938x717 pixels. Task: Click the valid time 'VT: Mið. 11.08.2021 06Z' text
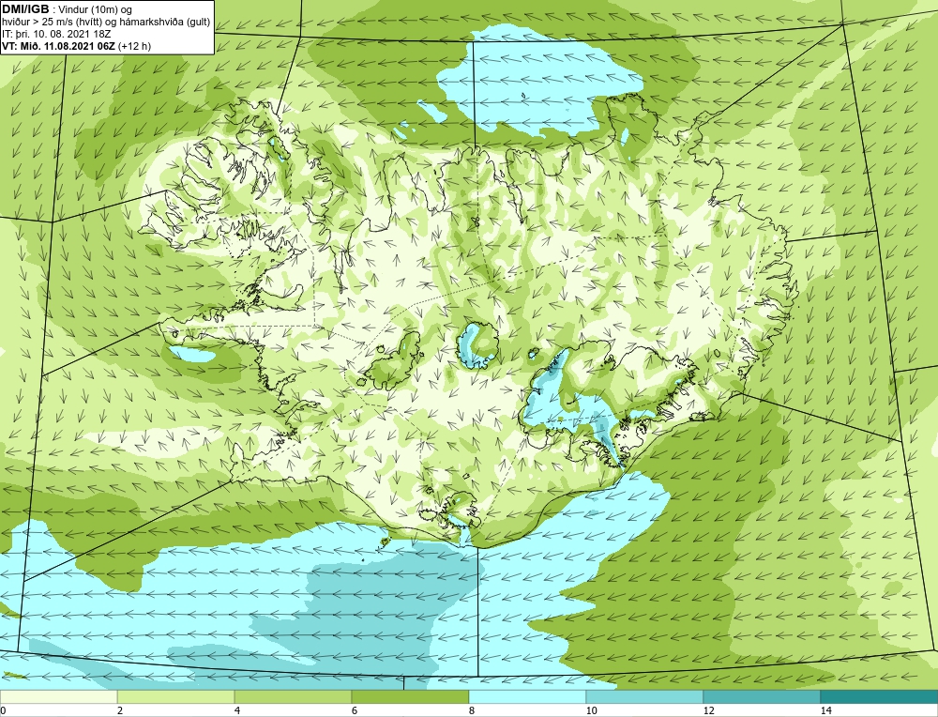(59, 46)
